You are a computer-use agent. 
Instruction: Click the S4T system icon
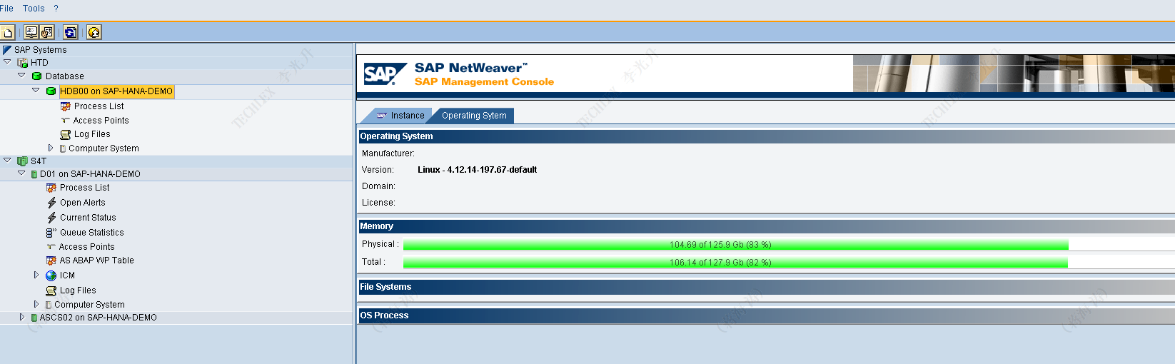(22, 161)
